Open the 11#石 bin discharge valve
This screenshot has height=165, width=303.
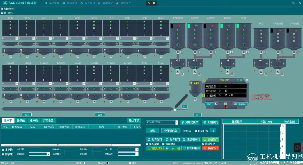point(161,101)
